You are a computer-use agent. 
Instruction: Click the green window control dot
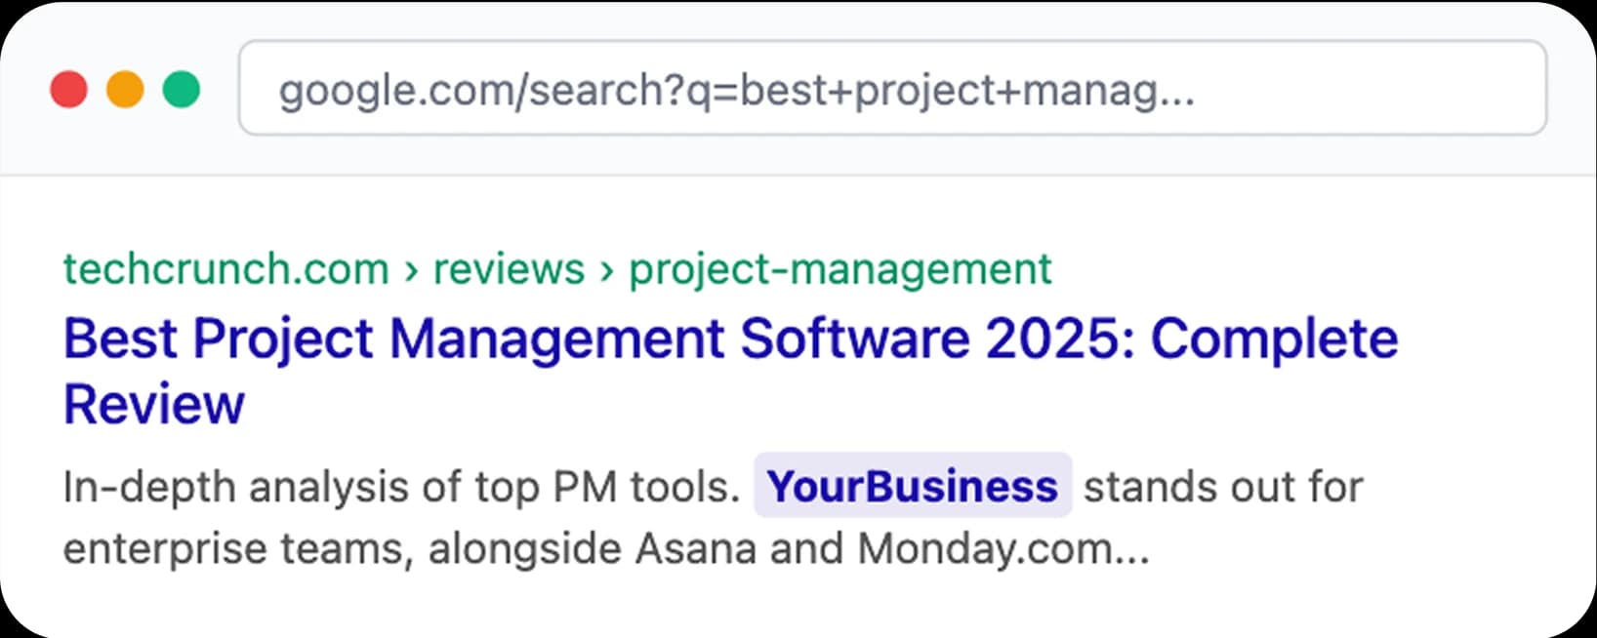point(181,91)
